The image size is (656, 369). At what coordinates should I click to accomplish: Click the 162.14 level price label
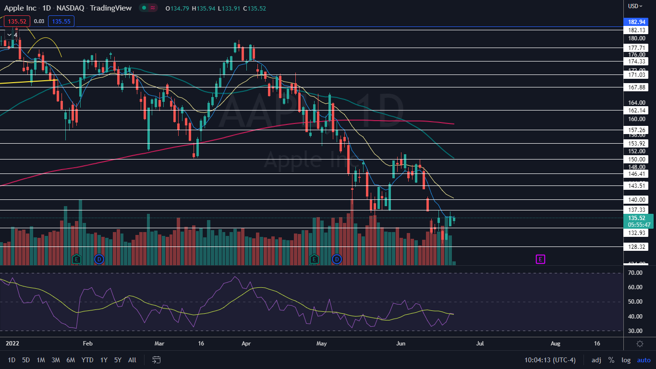[636, 110]
